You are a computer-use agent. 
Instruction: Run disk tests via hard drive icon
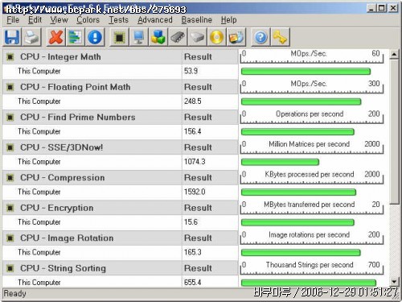[x=197, y=37]
